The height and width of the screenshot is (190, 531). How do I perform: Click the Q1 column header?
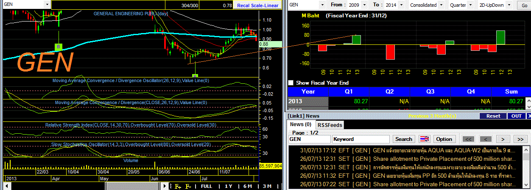pyautogui.click(x=349, y=91)
